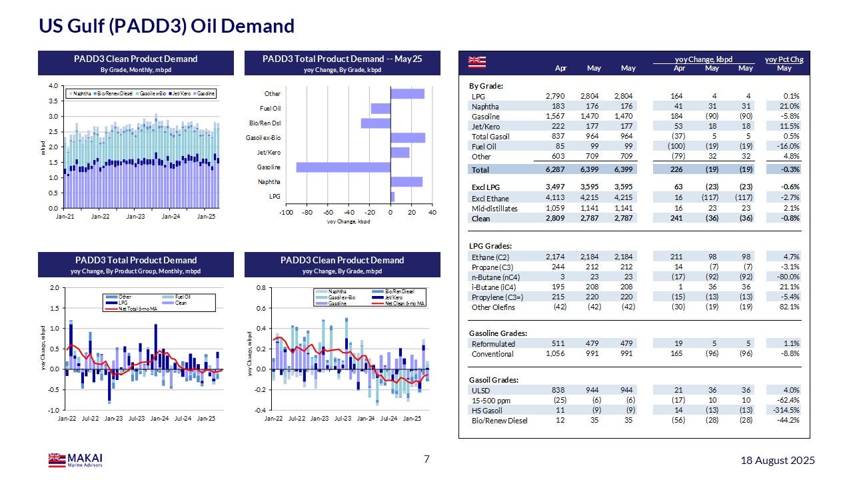Viewport: 853px width, 480px height.
Task: Click the LPG Grades: section heading
Action: pos(491,247)
